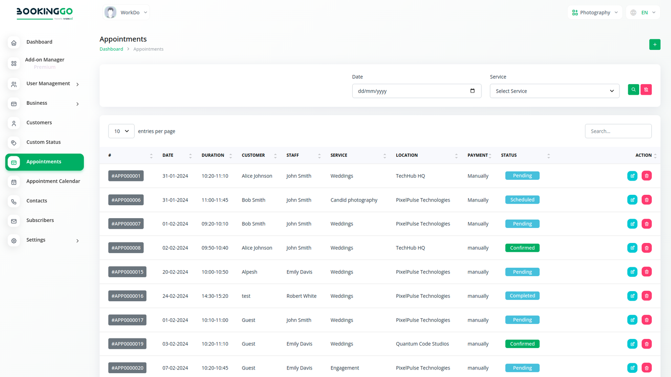The height and width of the screenshot is (377, 671).
Task: Open the EN language dropdown
Action: tap(643, 13)
